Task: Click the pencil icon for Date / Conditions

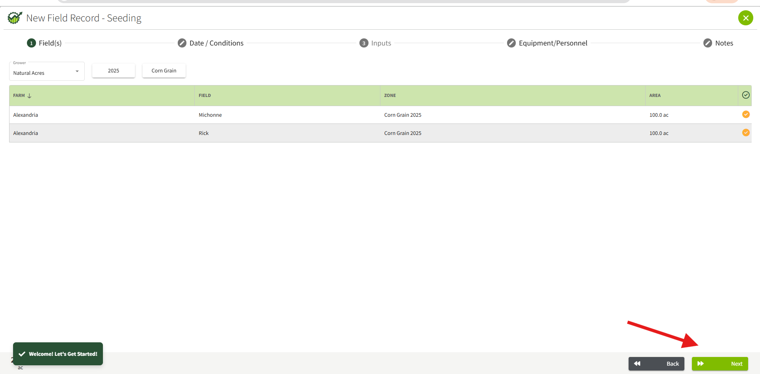Action: [182, 43]
